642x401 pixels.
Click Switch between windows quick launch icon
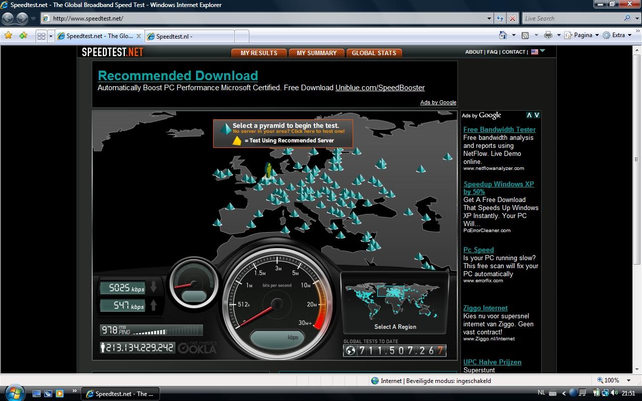(x=48, y=393)
